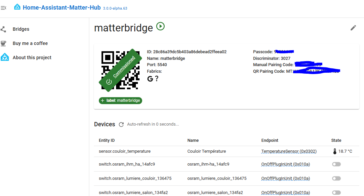The image size is (364, 196).
Task: Click the Discriminator: 3027 text
Action: point(272,59)
